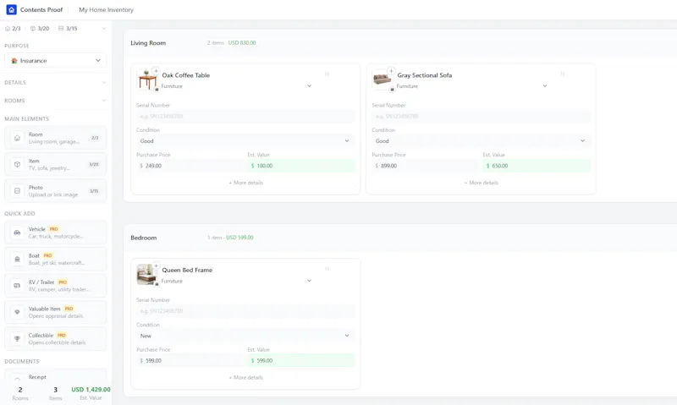Viewport: 677px width, 405px height.
Task: Click the Oak Coffee Table item name
Action: click(x=185, y=75)
